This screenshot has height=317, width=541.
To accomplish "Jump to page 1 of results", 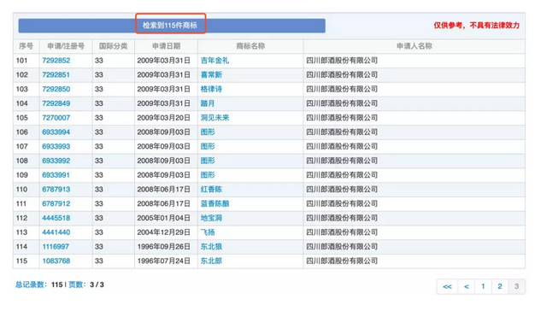I will click(x=483, y=286).
